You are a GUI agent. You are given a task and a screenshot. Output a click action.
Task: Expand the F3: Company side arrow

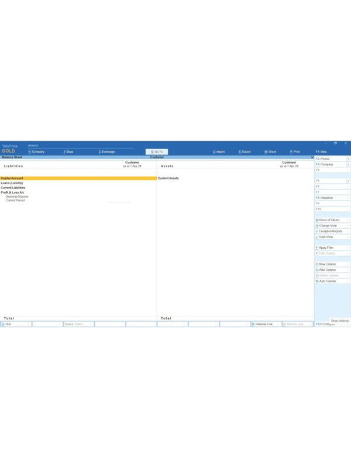(x=349, y=164)
